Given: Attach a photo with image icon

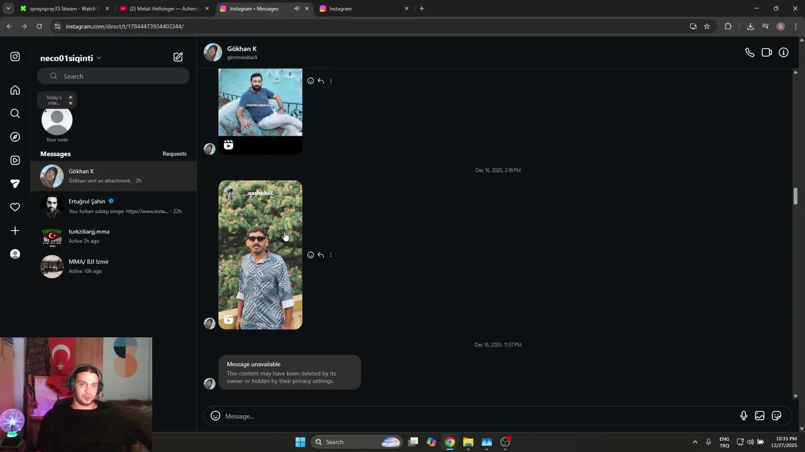Looking at the screenshot, I should pos(760,416).
